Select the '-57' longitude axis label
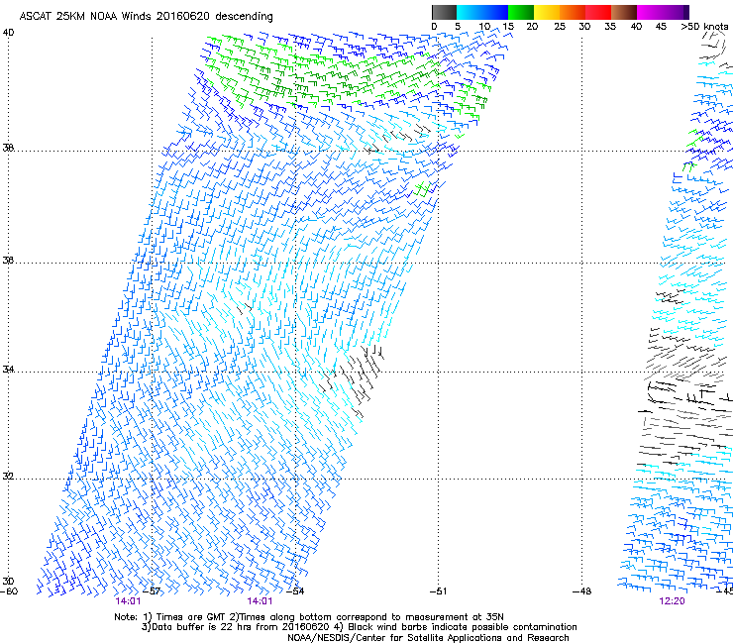This screenshot has width=733, height=644. 152,591
